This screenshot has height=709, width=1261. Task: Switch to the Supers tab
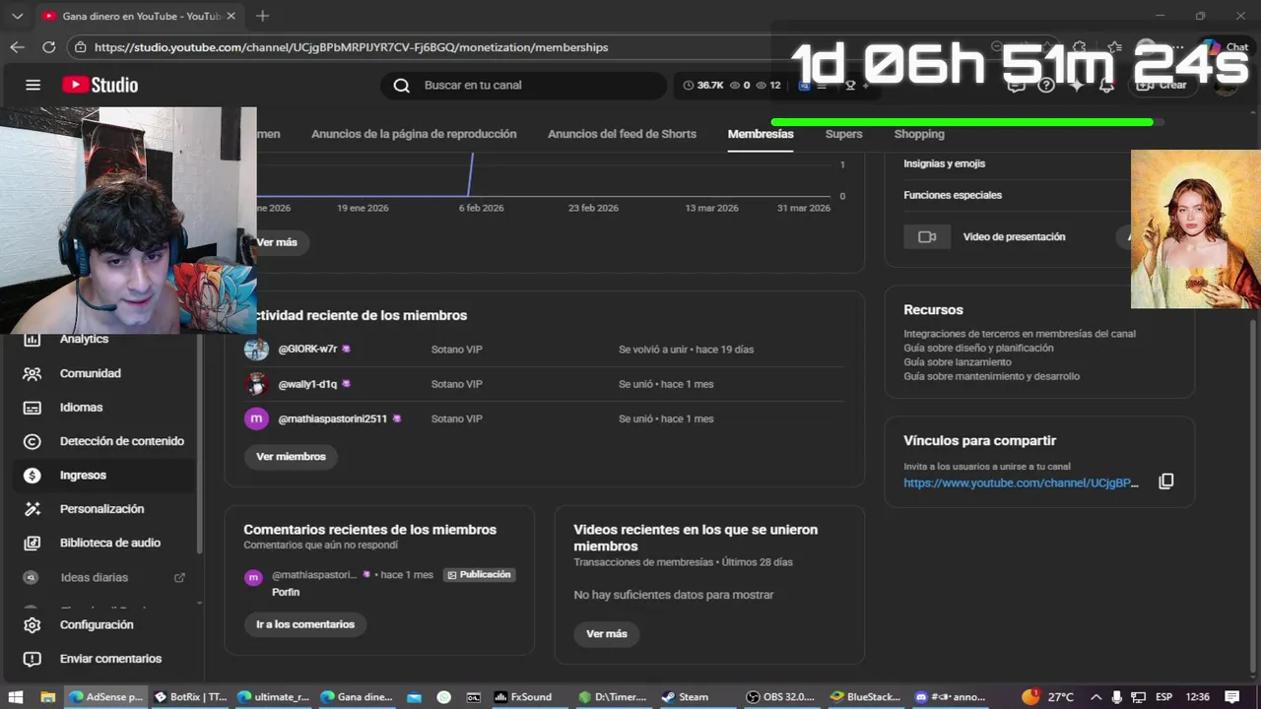coord(843,134)
